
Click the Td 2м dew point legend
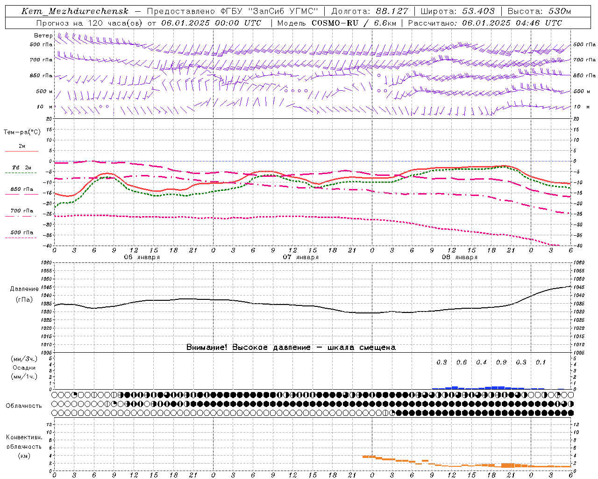click(x=21, y=167)
